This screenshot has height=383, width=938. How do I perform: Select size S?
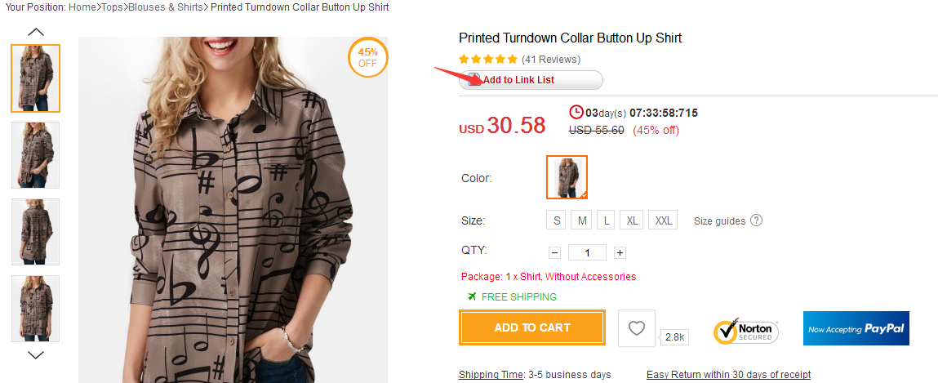click(557, 220)
